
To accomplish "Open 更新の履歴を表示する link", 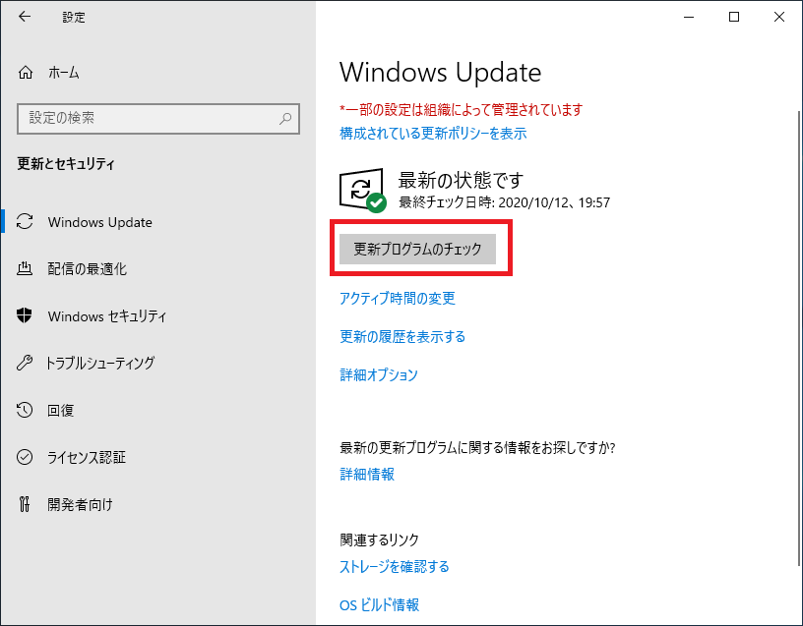I will [402, 336].
